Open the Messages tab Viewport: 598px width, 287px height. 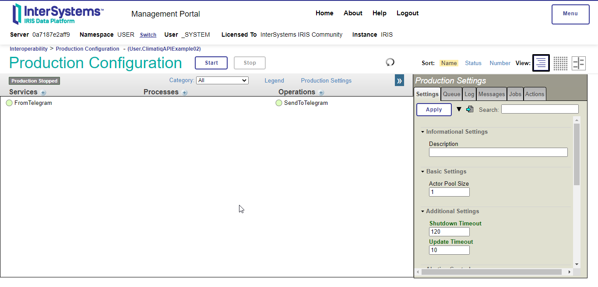tap(492, 94)
